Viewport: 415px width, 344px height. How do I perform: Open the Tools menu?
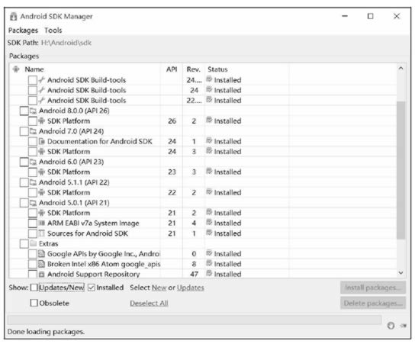point(53,31)
